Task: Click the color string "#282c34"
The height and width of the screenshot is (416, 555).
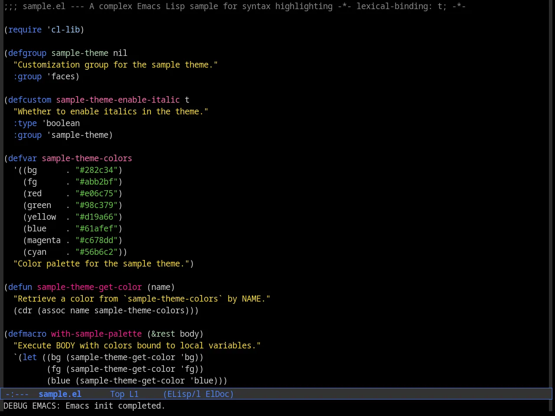Action: point(97,170)
